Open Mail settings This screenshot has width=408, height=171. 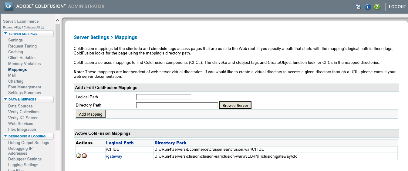coord(12,75)
